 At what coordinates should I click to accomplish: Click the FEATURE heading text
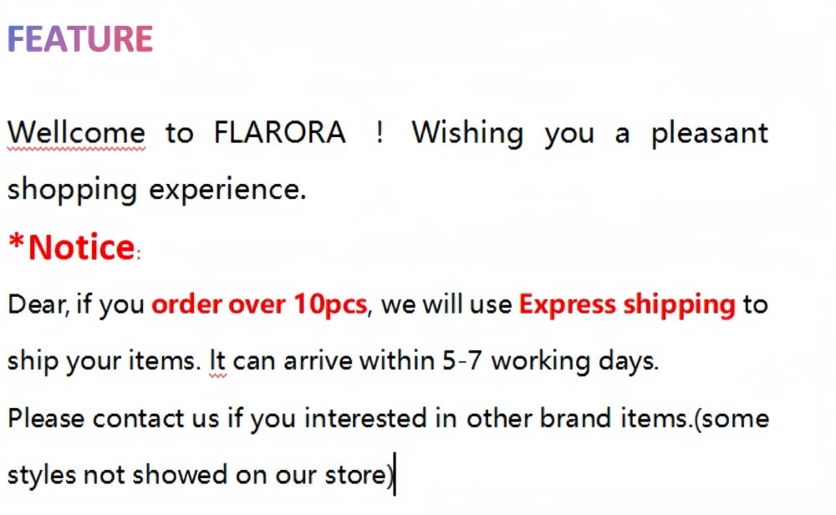tap(79, 38)
